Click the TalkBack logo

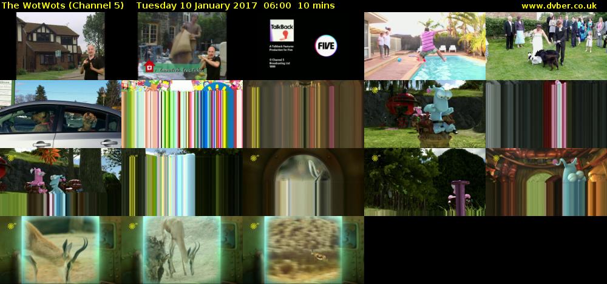[x=282, y=30]
